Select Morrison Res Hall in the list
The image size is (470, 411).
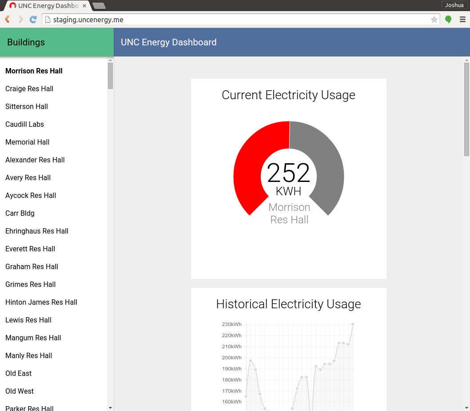tap(34, 71)
